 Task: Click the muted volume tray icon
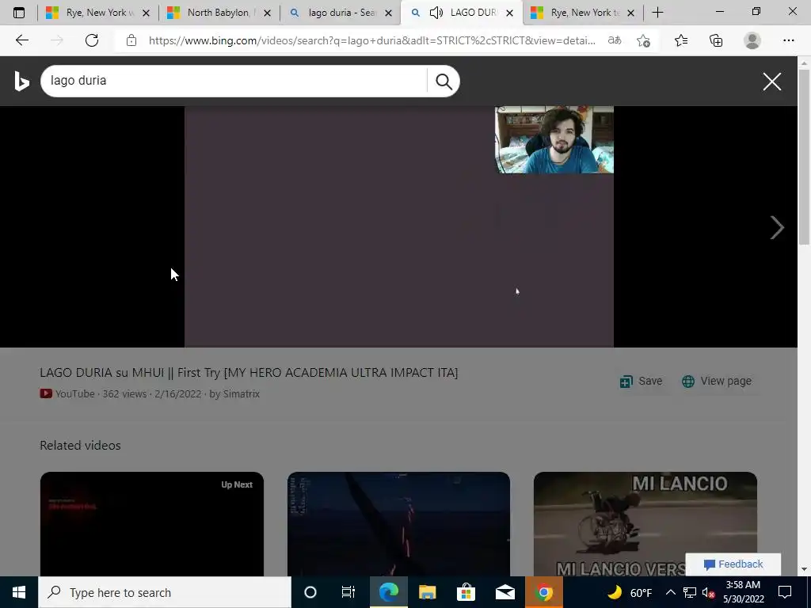[x=708, y=592]
